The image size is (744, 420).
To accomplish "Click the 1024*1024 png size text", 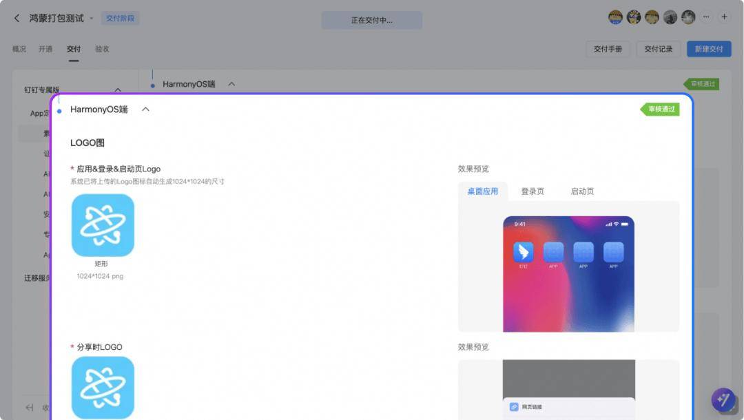I will click(x=100, y=276).
